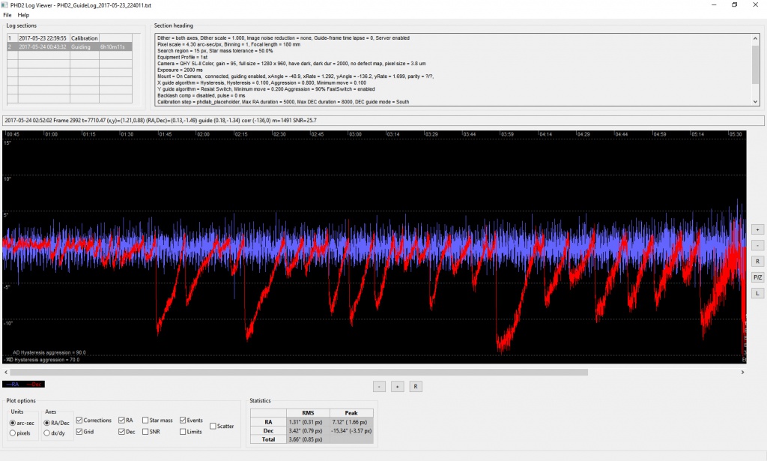
Task: Click horizontal zoom in plus button below graph
Action: [x=397, y=387]
